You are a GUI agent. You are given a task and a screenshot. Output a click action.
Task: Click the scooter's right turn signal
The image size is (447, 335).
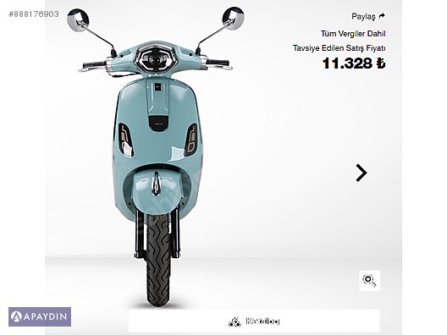point(190,140)
